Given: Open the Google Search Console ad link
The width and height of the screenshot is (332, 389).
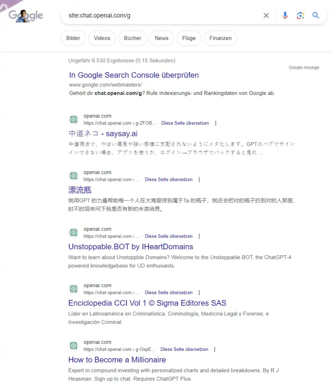Looking at the screenshot, I should pyautogui.click(x=134, y=75).
